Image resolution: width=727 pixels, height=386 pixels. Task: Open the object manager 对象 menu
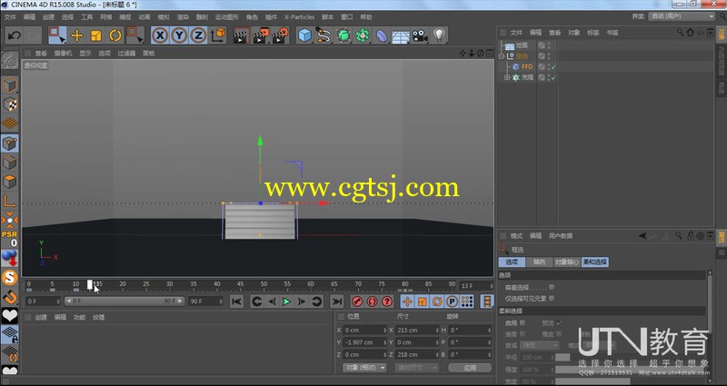574,33
